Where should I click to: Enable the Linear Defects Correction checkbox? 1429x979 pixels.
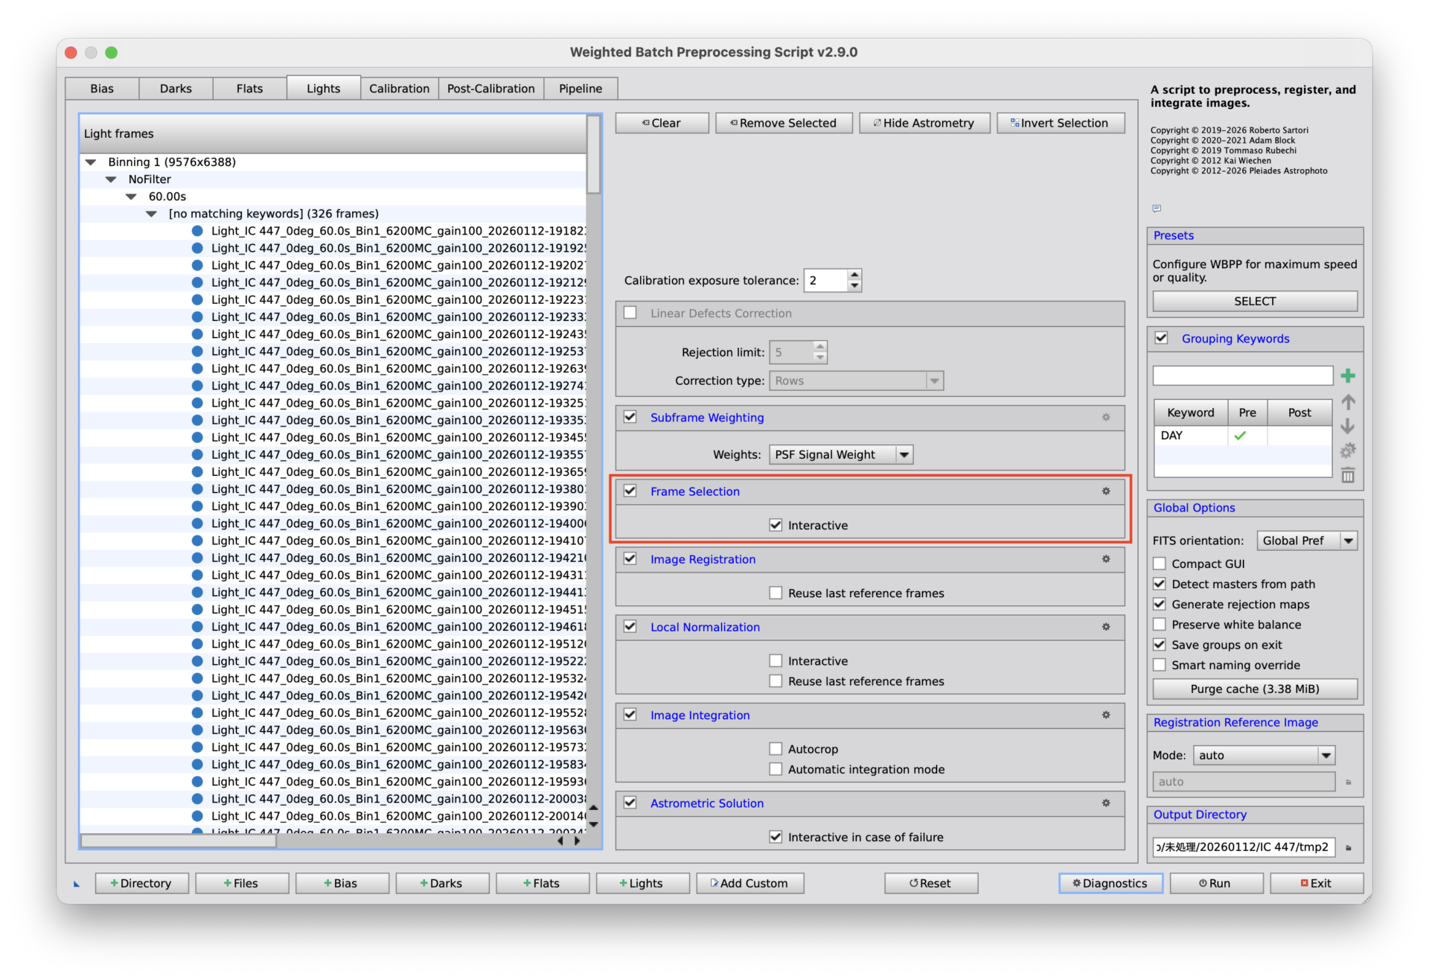(630, 313)
